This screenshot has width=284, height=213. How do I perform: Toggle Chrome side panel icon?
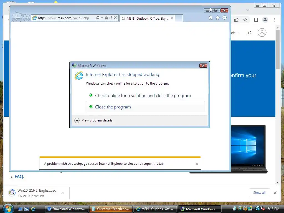click(x=256, y=20)
